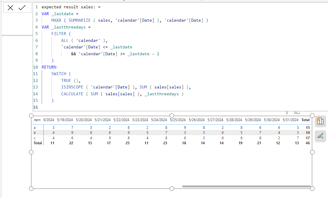The image size is (328, 198).
Task: Click row a total value 15 in the Total column
Action: [308, 128]
